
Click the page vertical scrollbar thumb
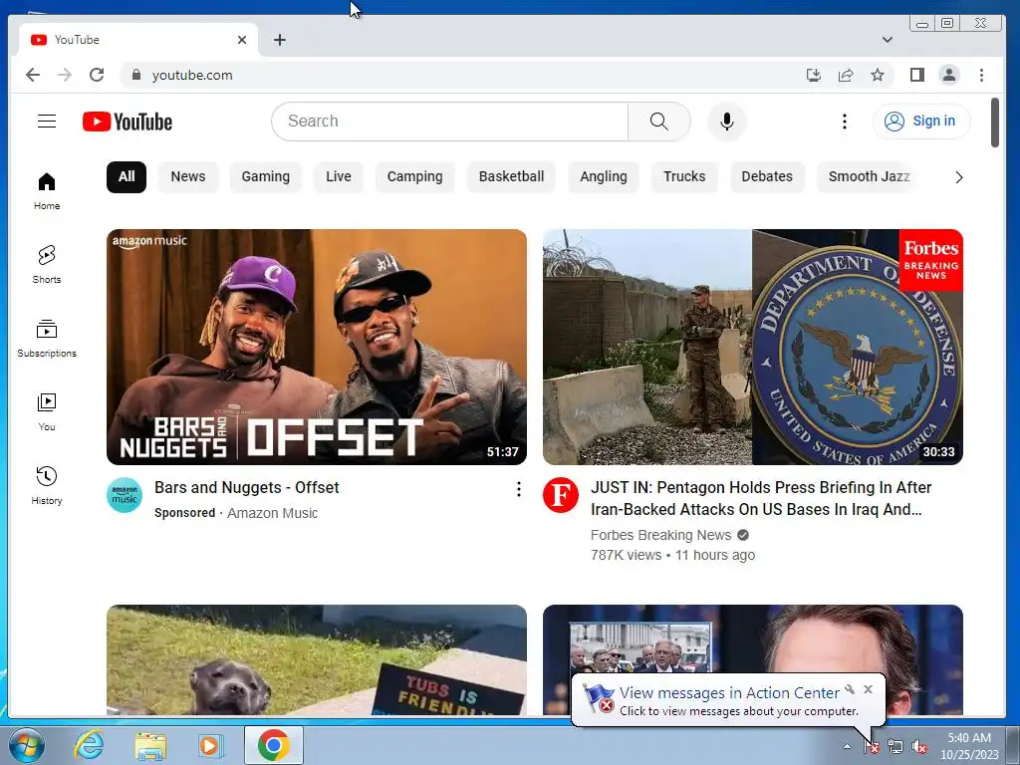(995, 123)
